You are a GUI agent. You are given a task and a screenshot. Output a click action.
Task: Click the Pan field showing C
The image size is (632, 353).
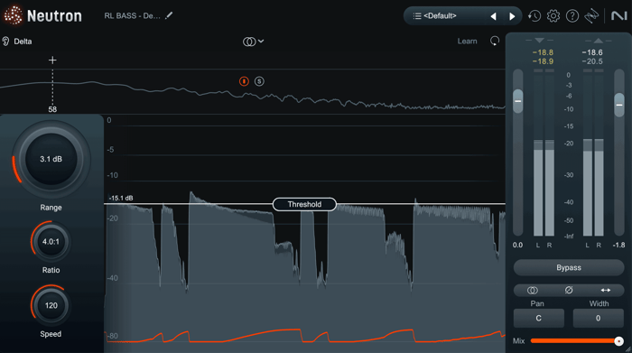(538, 319)
